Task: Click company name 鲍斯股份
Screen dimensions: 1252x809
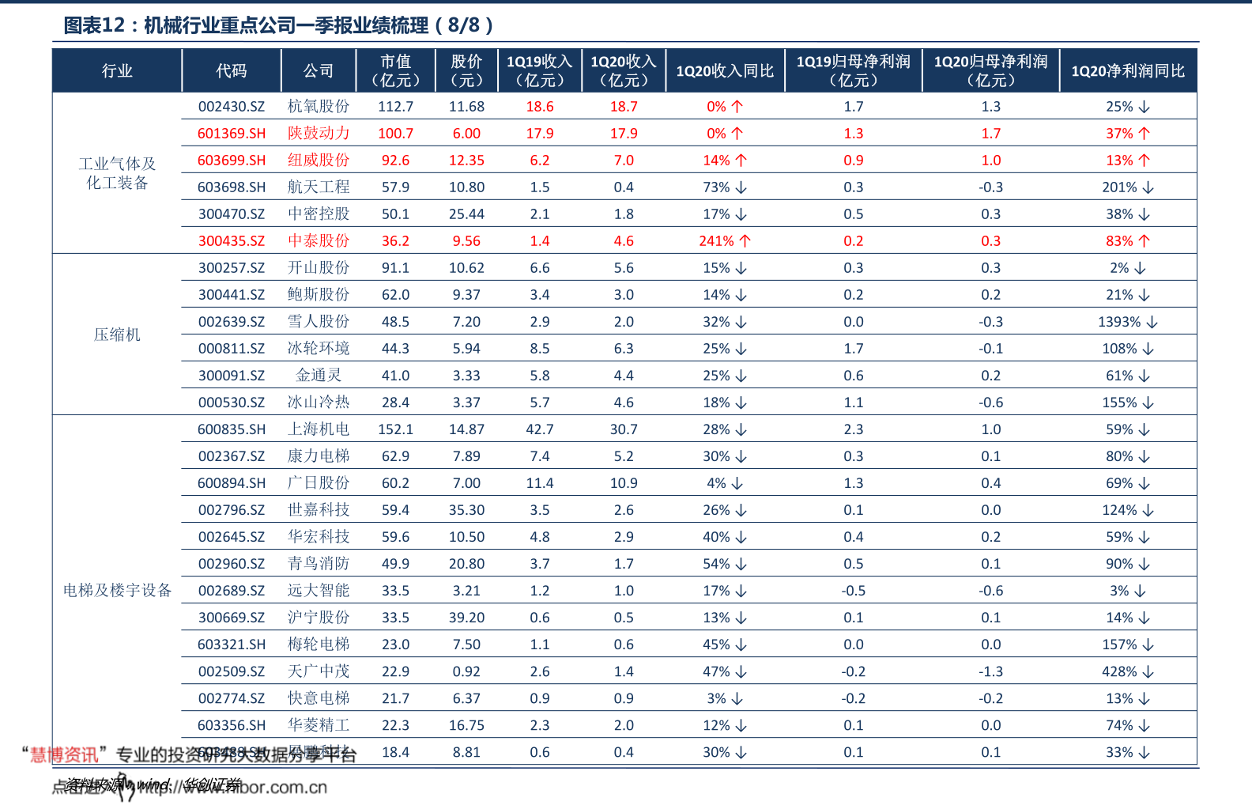Action: pos(319,295)
